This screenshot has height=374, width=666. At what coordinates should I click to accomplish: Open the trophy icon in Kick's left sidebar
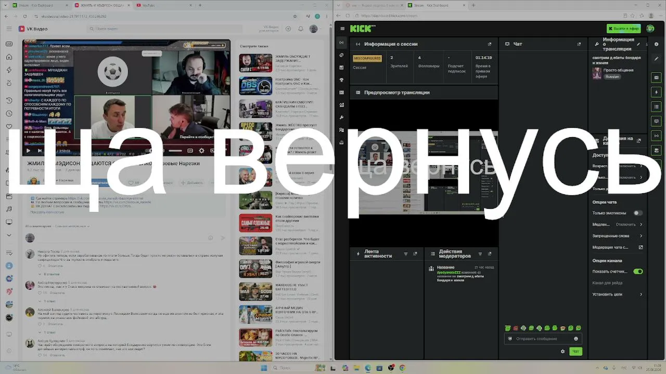tap(341, 80)
